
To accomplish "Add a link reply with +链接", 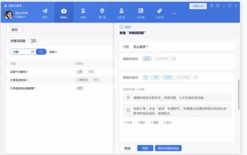I will point(154,122).
